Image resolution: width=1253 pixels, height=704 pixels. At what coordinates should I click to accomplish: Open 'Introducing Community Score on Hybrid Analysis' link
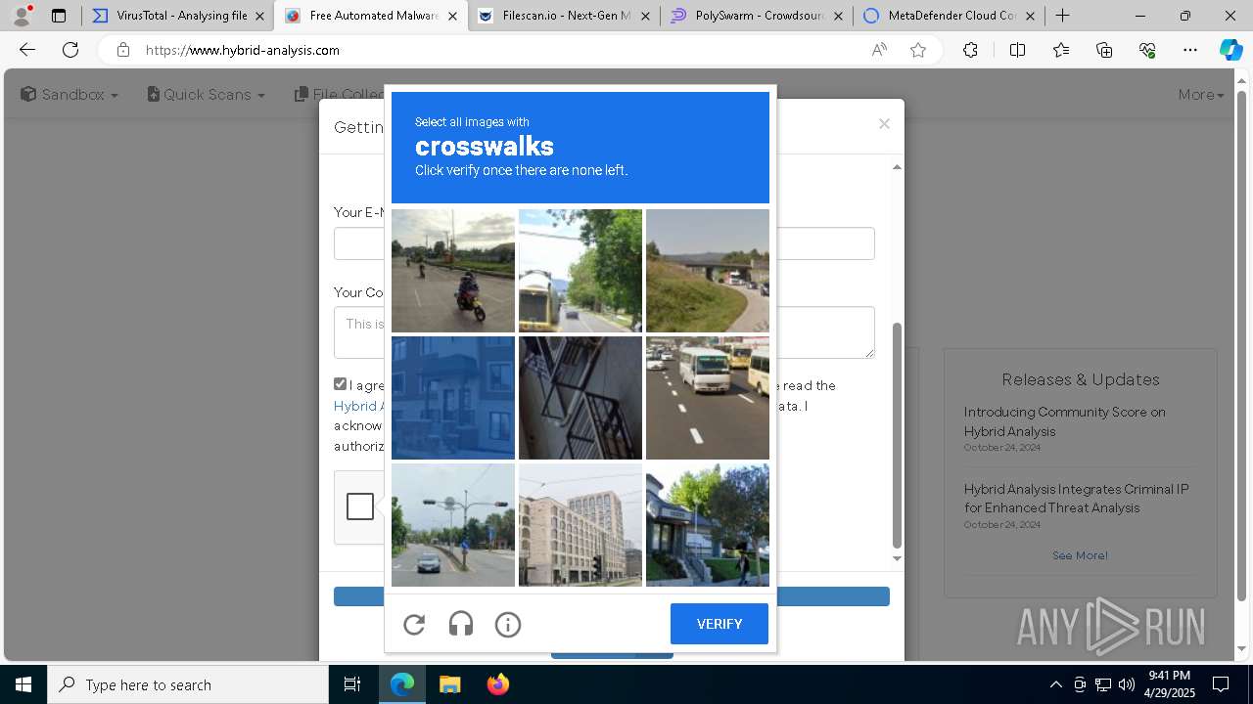tap(1064, 421)
